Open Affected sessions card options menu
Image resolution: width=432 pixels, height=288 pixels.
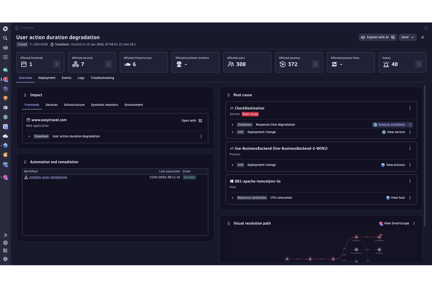pyautogui.click(x=315, y=64)
